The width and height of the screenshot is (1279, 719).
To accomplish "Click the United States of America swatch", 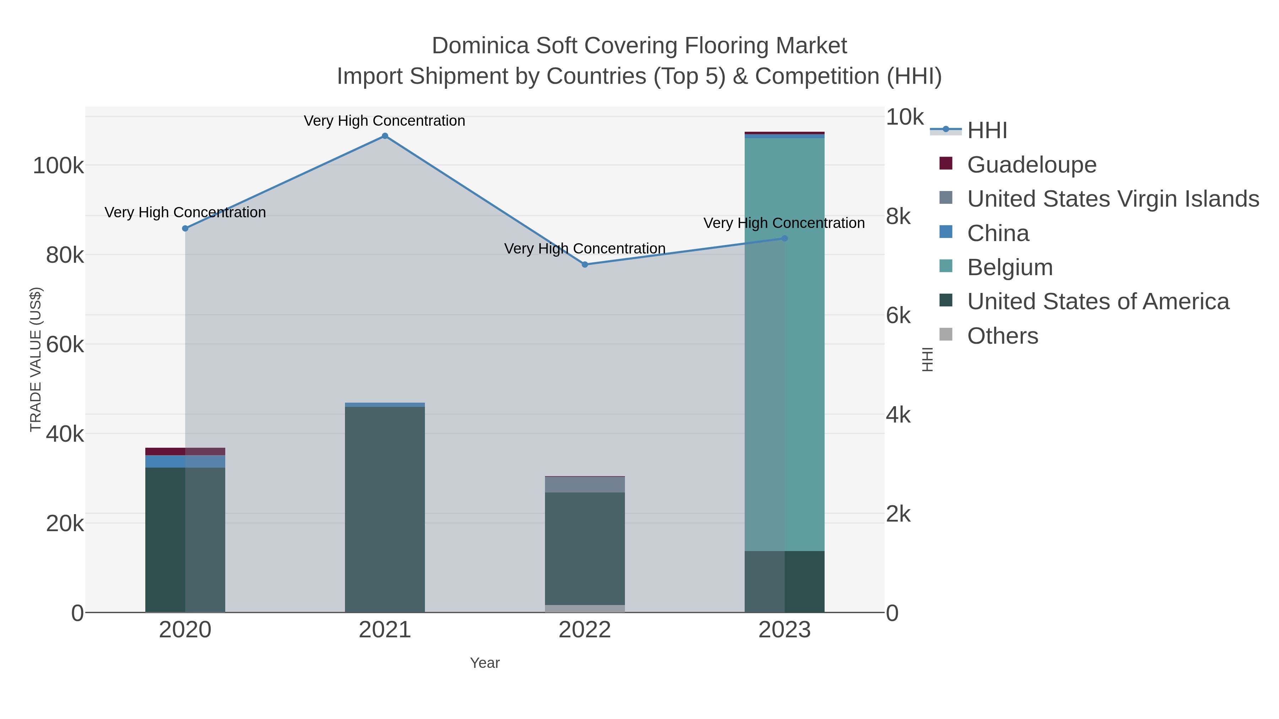I will click(x=946, y=300).
